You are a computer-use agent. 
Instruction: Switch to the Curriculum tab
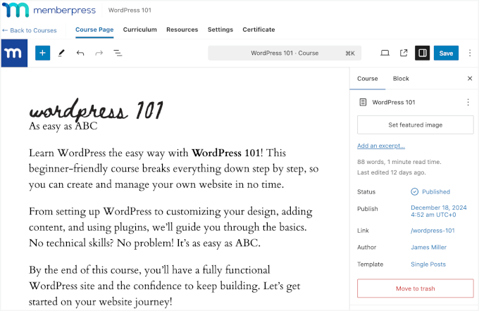[139, 30]
